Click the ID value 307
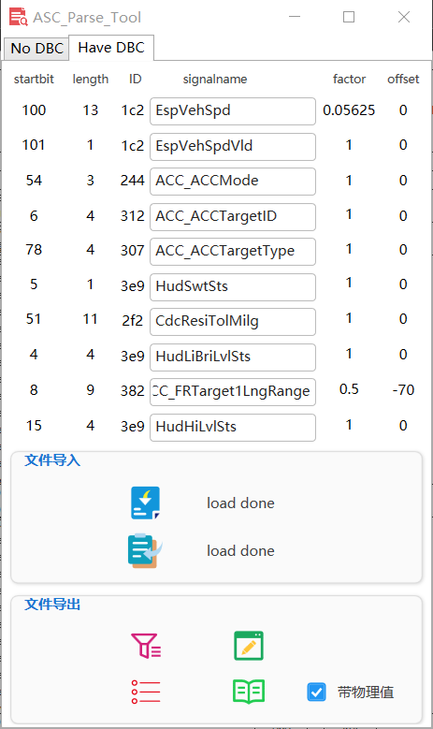This screenshot has width=433, height=729. pyautogui.click(x=133, y=251)
